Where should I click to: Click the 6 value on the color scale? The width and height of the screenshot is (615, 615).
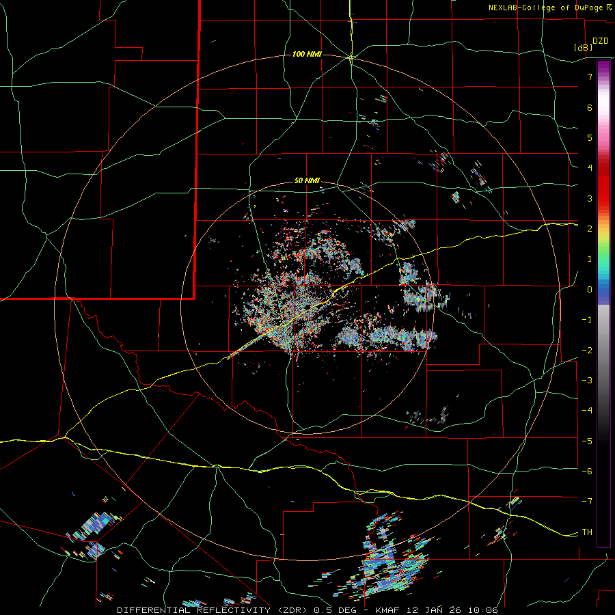590,107
